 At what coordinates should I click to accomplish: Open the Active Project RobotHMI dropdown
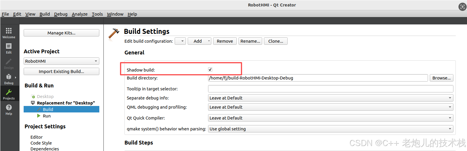click(61, 61)
